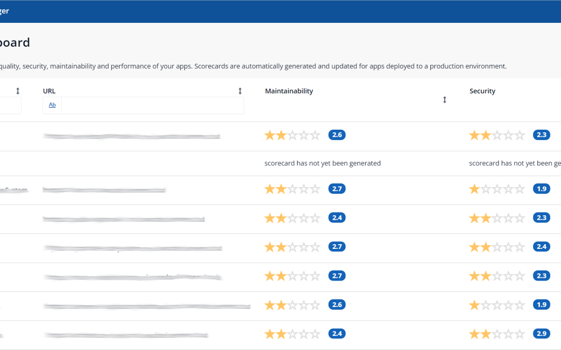
Task: Open the 'Ab' filter operator dropdown
Action: (x=52, y=105)
